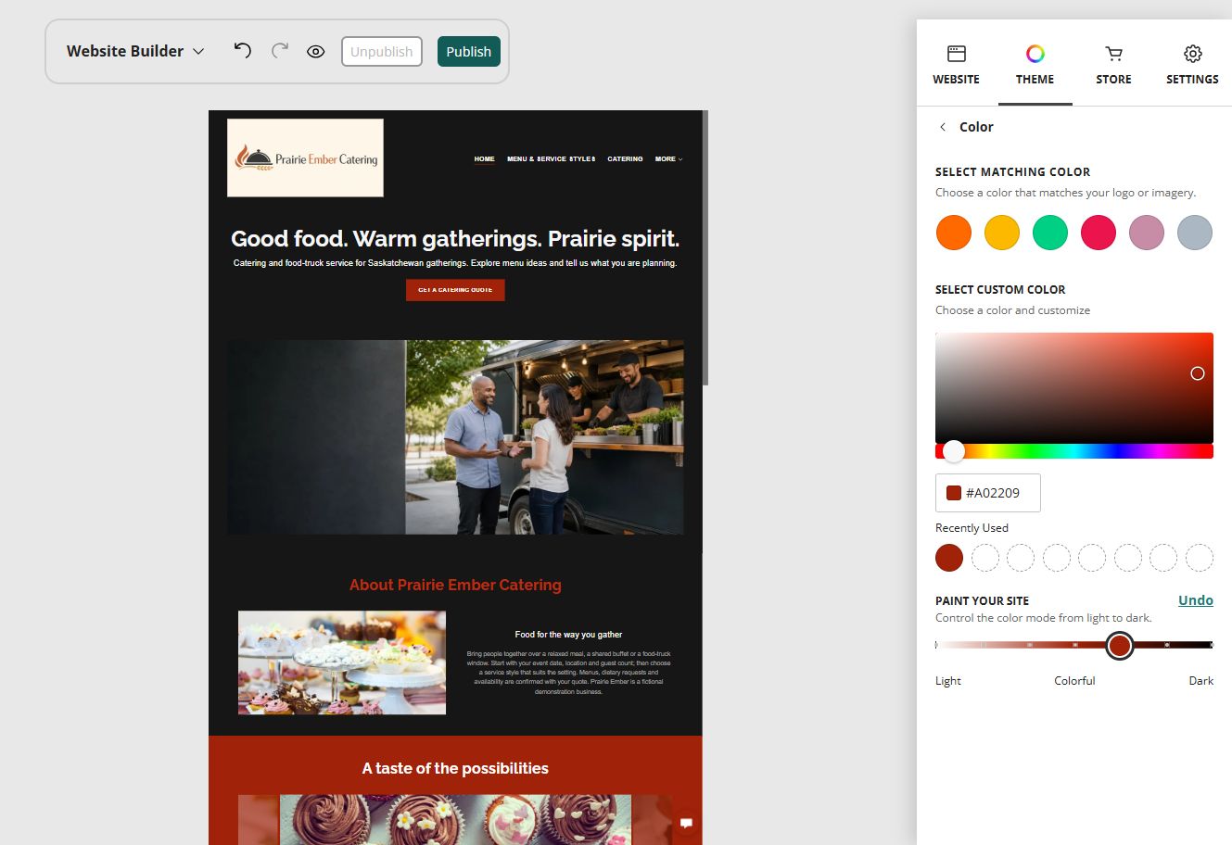The image size is (1232, 845).
Task: Click the preview's vertical scrollbar
Action: [x=705, y=248]
